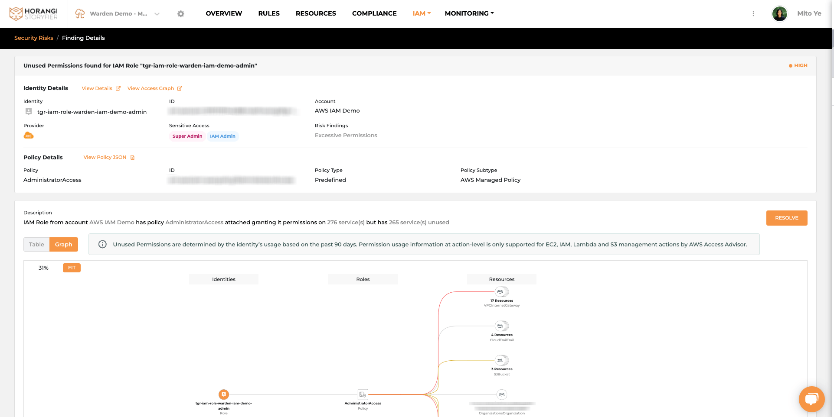Click the 276 service(s) text in description
The image size is (834, 417).
[x=346, y=223]
